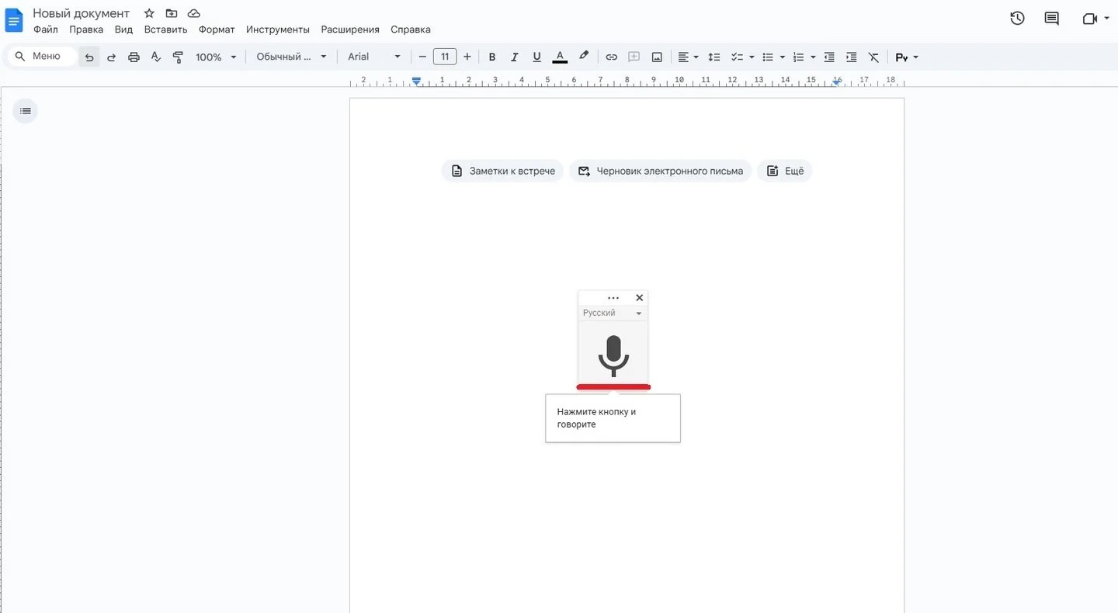Increase the indent with the toolbar icon

tap(851, 57)
